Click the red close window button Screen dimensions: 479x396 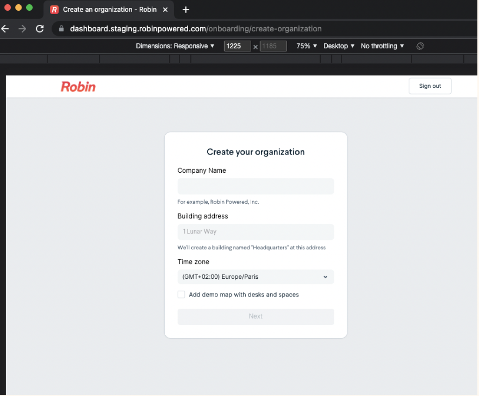7,7
